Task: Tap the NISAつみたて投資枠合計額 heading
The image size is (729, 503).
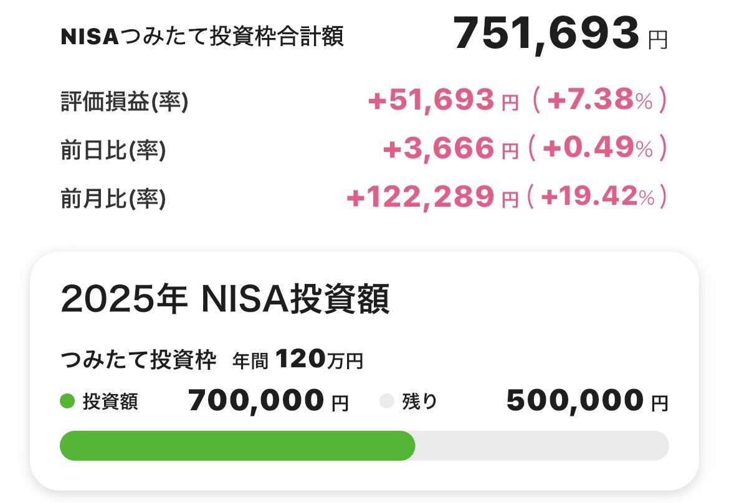Action: [x=202, y=36]
